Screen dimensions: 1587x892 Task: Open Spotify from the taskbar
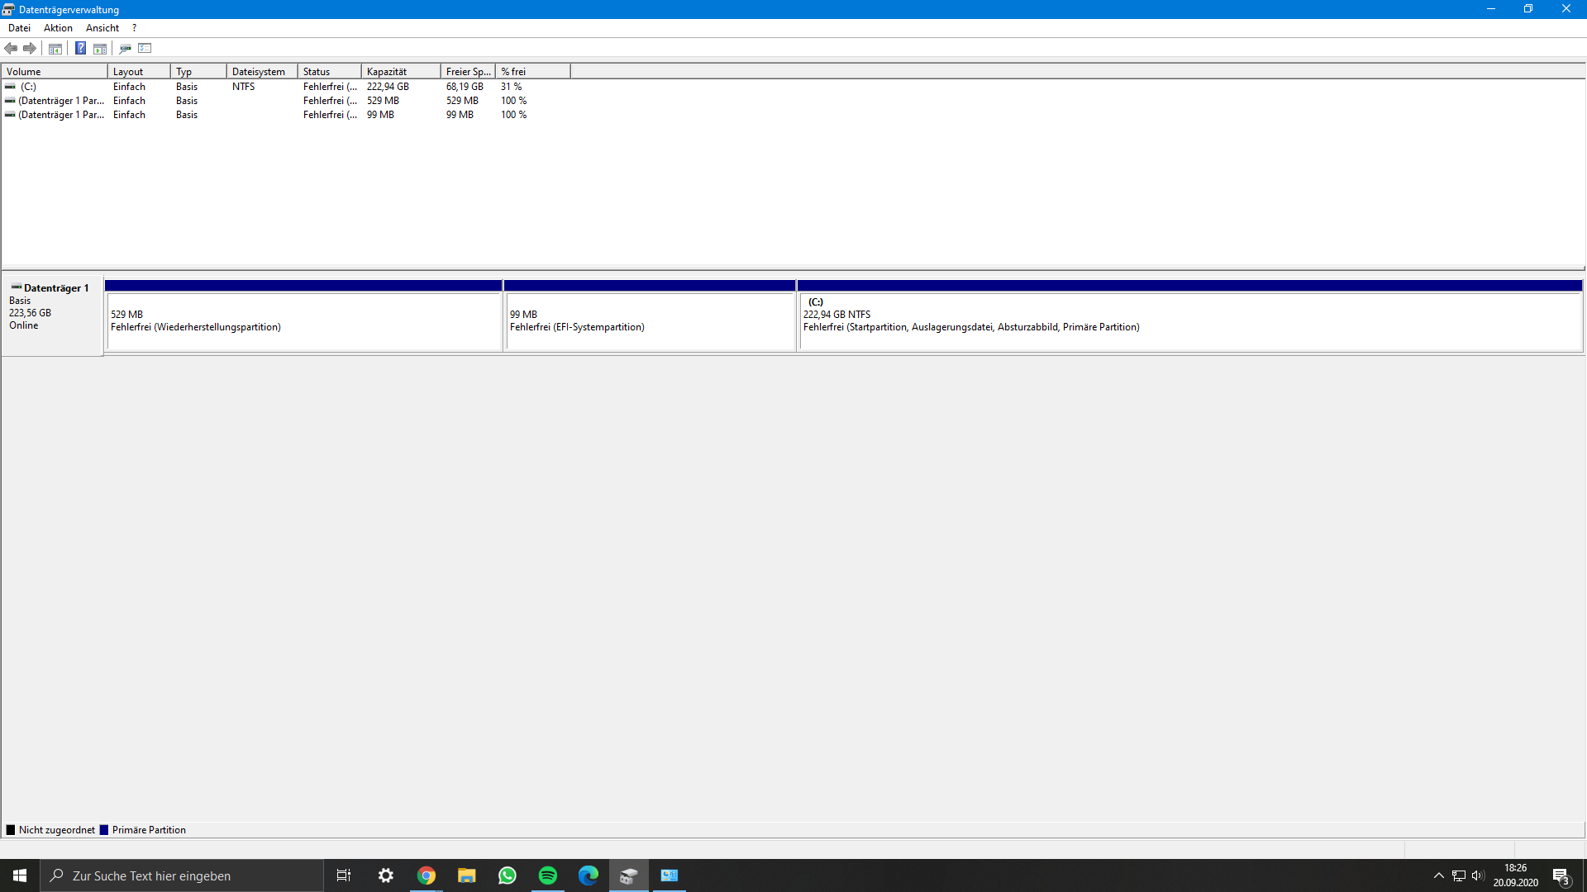click(x=547, y=875)
